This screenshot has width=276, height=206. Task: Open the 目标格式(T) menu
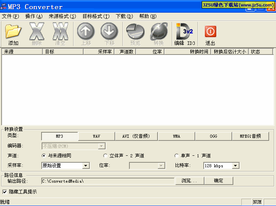tap(96, 16)
